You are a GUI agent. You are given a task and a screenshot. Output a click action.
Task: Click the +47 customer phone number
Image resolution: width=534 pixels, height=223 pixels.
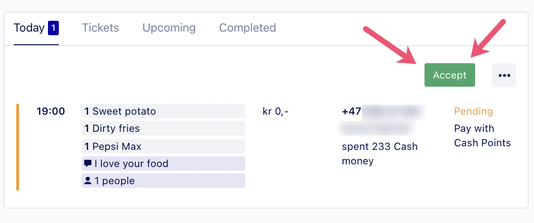coord(384,111)
